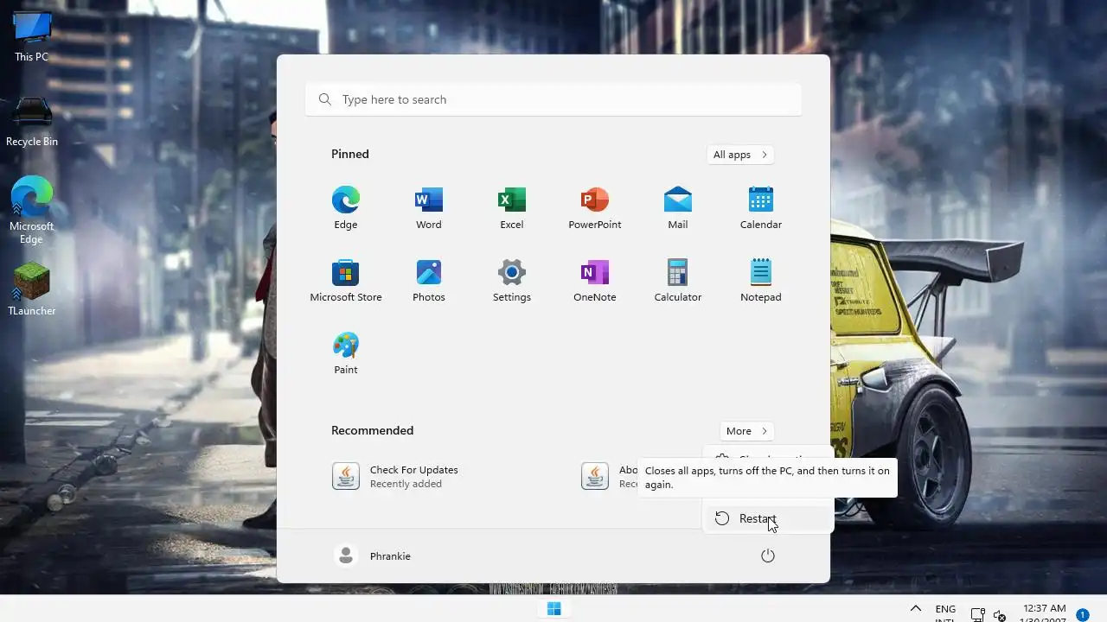Select the TLauncher desktop shortcut

[x=32, y=289]
